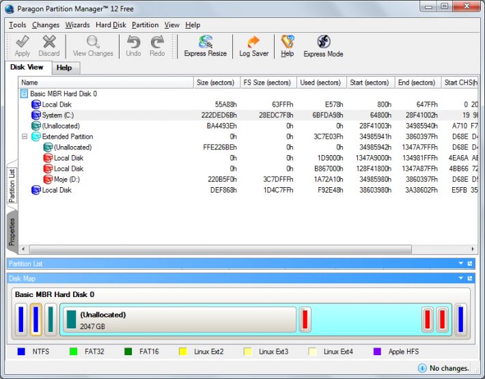Click the horizontal scrollbar thumb

point(221,249)
